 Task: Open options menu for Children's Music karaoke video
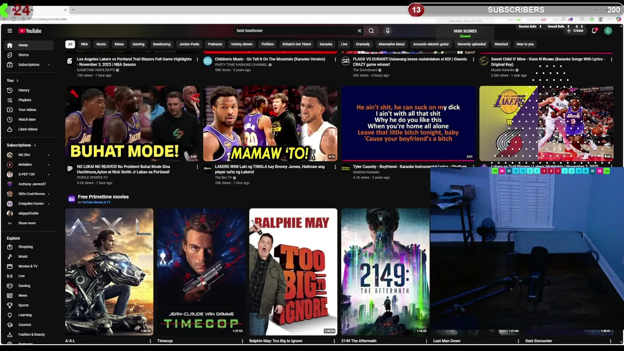(x=335, y=59)
